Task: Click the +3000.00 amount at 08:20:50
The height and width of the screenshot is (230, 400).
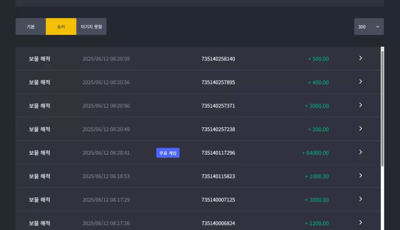Action: [x=317, y=106]
